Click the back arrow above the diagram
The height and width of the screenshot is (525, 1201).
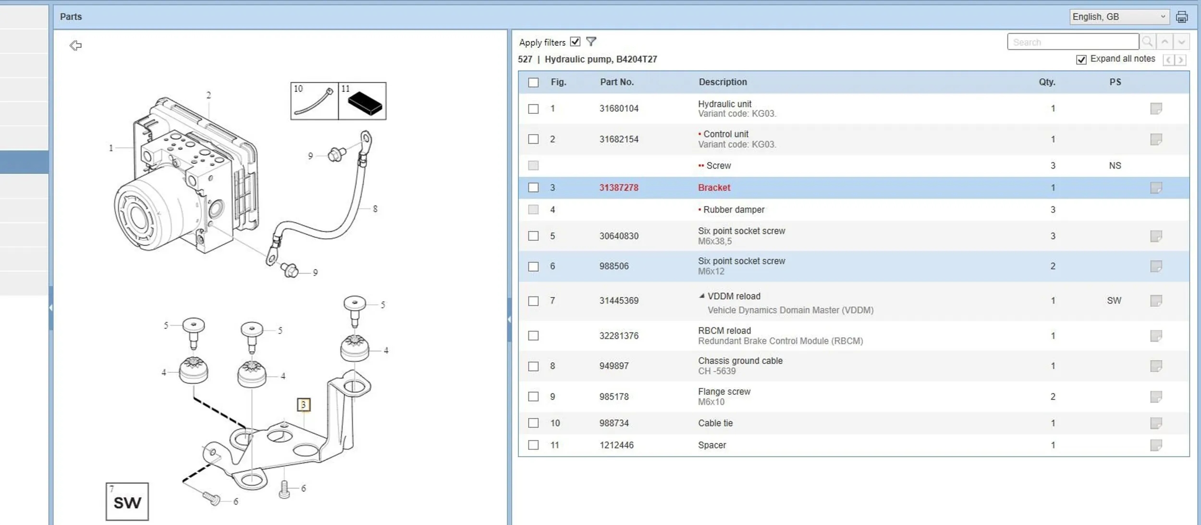[75, 46]
